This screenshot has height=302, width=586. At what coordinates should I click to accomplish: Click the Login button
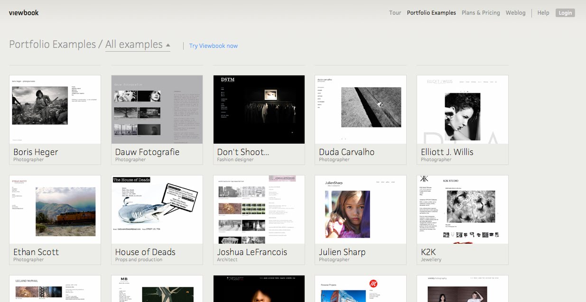(565, 13)
